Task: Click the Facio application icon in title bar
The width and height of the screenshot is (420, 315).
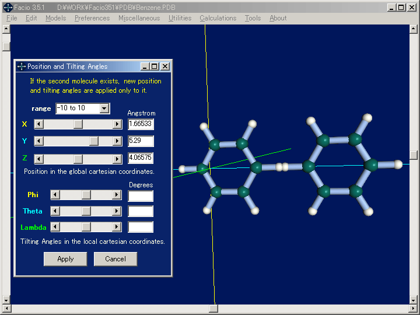Action: [8, 8]
